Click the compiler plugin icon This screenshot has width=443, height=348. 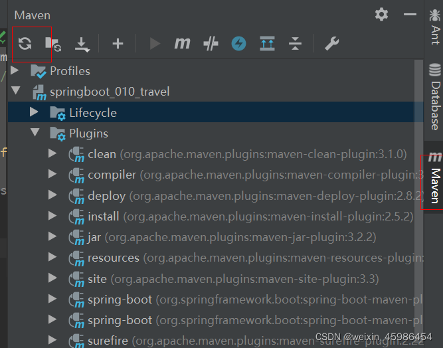coord(76,175)
